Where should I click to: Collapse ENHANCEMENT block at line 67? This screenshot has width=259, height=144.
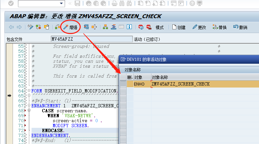click(29, 105)
